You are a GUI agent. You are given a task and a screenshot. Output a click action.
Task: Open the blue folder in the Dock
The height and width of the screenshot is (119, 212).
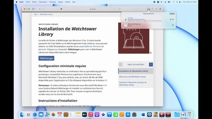point(177,115)
